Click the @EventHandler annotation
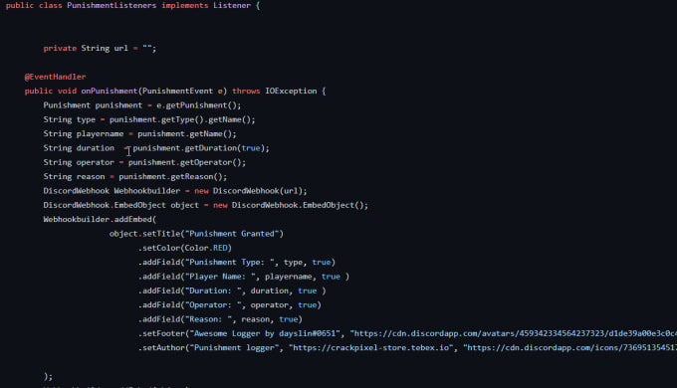 [x=56, y=77]
